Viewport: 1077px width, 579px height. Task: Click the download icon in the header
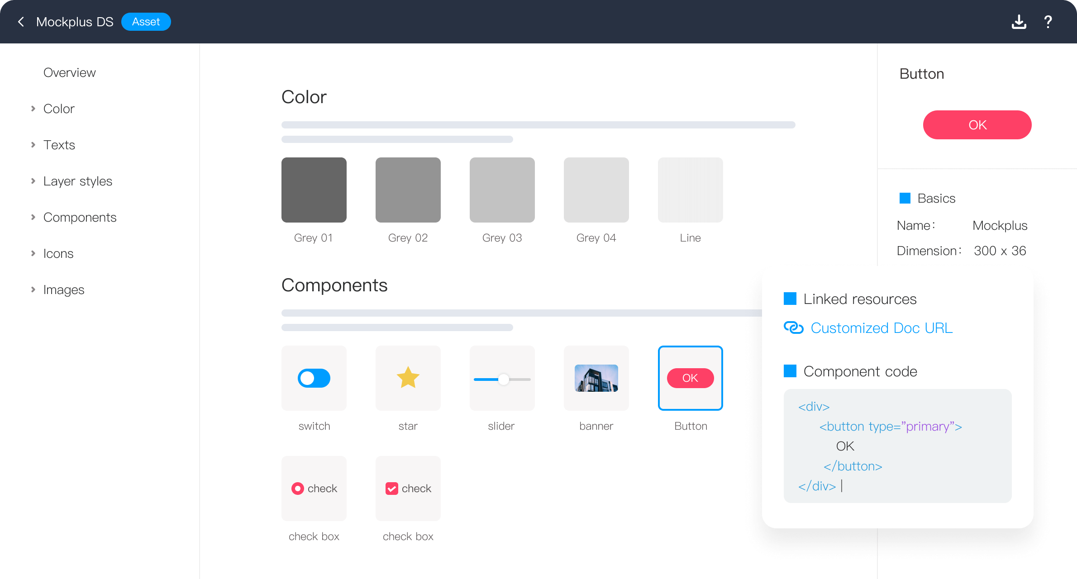(1019, 22)
